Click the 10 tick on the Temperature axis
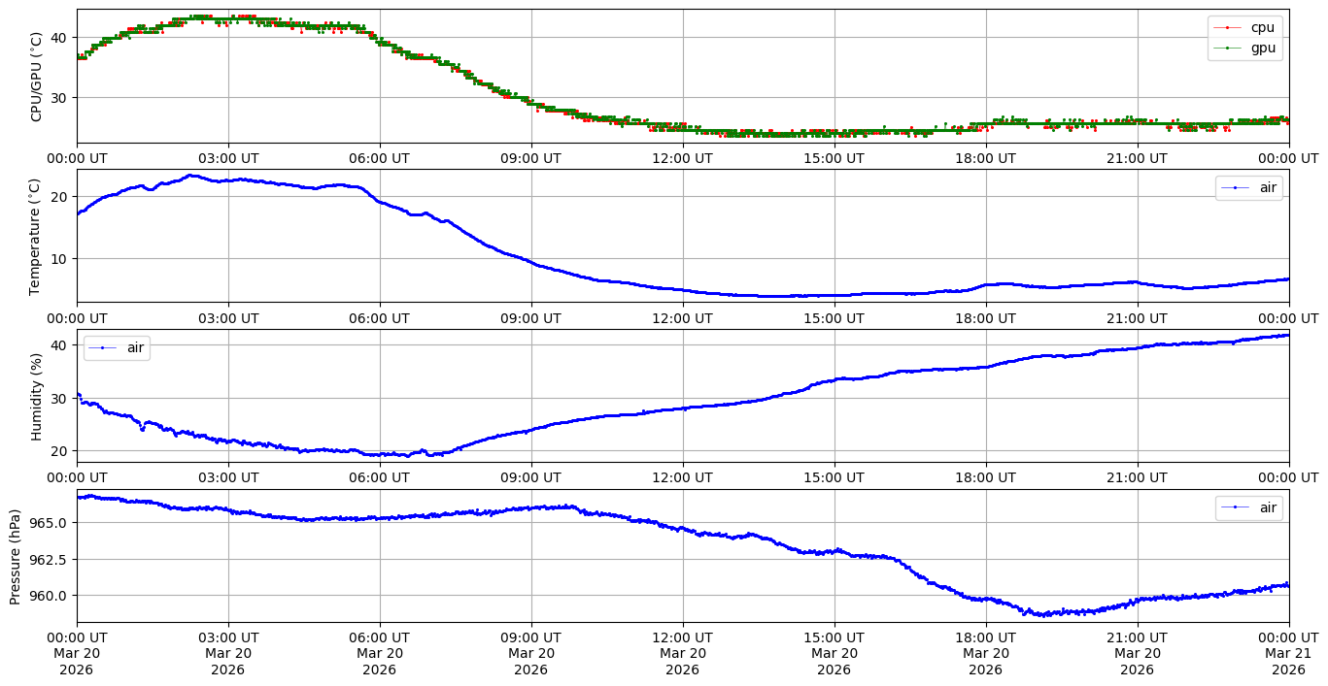This screenshot has height=686, width=1328. pyautogui.click(x=58, y=259)
